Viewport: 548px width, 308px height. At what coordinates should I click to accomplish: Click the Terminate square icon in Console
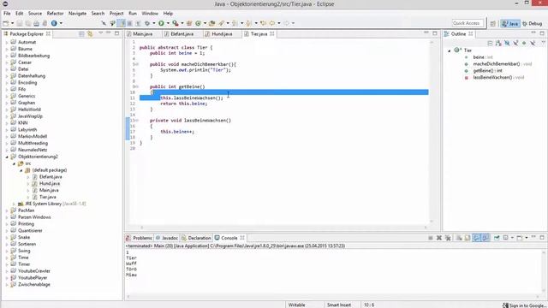[431, 238]
